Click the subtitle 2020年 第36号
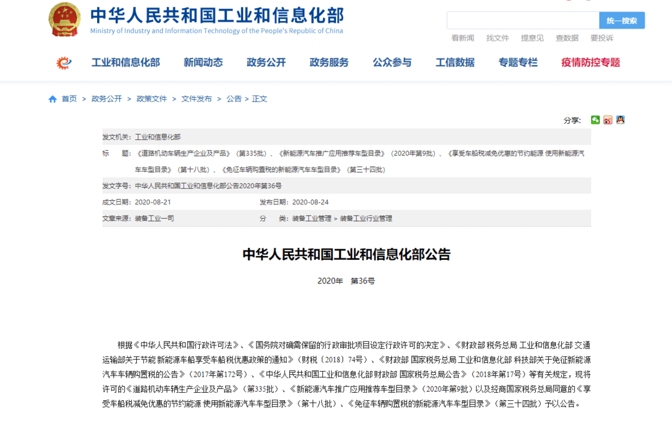 point(347,281)
